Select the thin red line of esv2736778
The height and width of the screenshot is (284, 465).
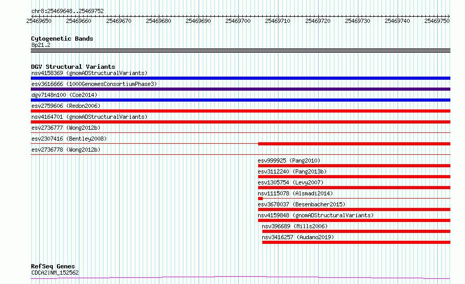click(240, 154)
